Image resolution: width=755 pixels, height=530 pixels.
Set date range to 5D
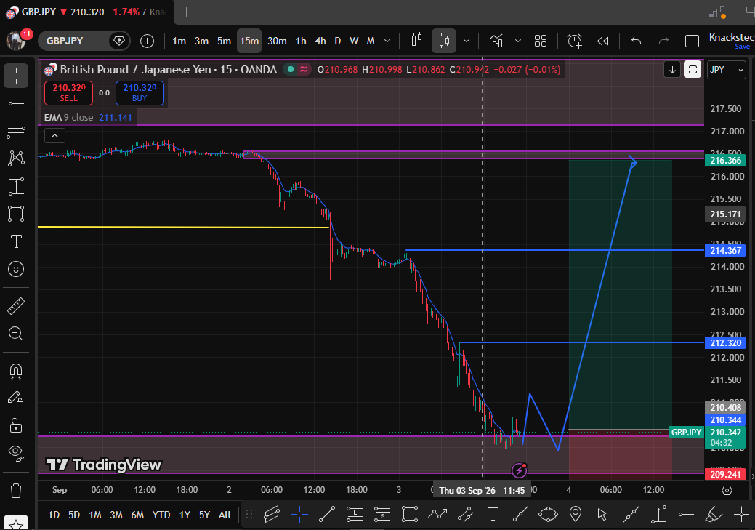click(x=73, y=515)
